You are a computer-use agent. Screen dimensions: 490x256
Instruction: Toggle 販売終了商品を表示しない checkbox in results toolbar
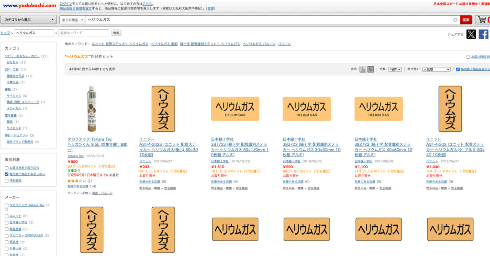[458, 69]
